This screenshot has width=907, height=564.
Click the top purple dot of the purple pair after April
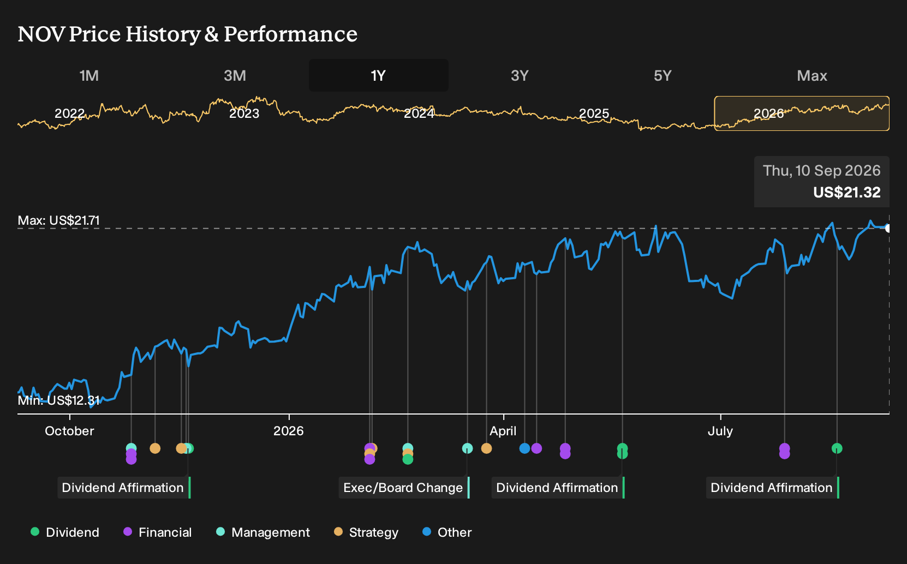pyautogui.click(x=565, y=448)
